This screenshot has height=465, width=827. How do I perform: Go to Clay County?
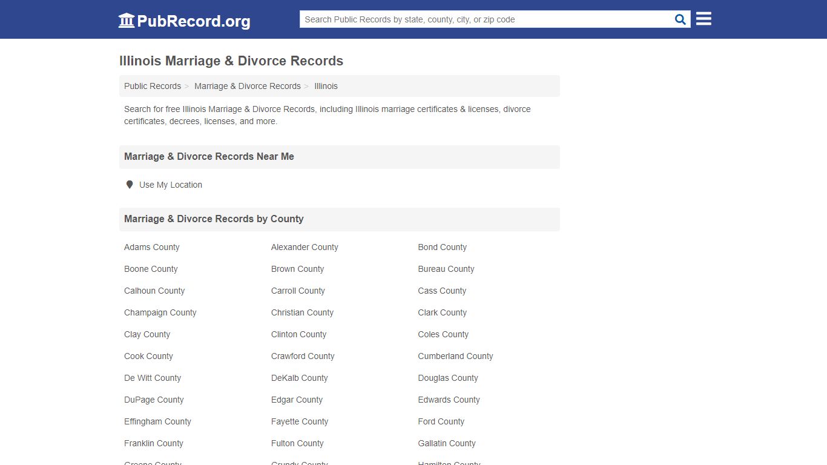point(147,334)
